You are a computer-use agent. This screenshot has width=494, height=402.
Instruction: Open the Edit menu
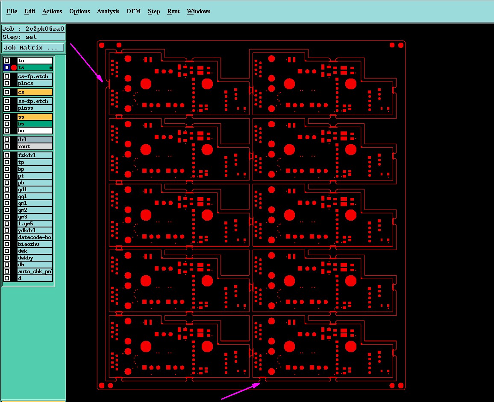pos(30,12)
